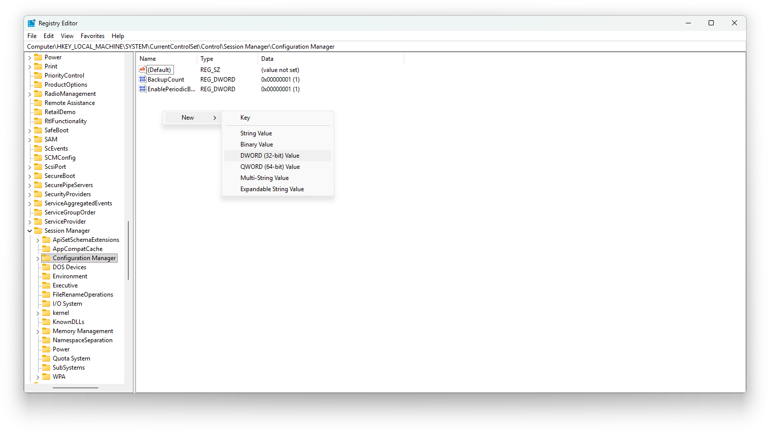Open the File menu
770x434 pixels.
coord(32,36)
